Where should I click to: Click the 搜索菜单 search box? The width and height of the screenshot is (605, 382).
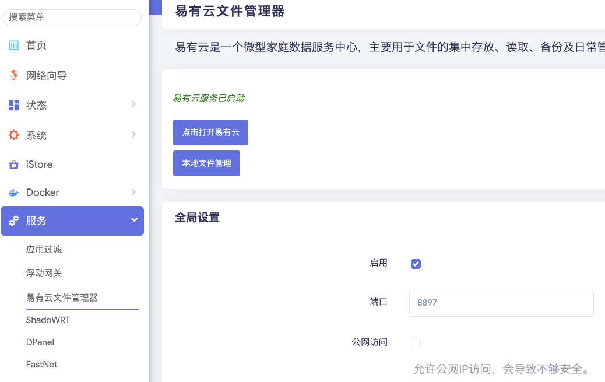pyautogui.click(x=72, y=17)
